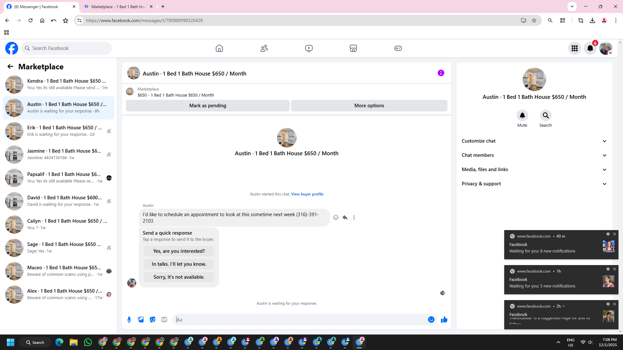This screenshot has width=623, height=350.
Task: Choose a sticker for the message
Action: click(153, 320)
